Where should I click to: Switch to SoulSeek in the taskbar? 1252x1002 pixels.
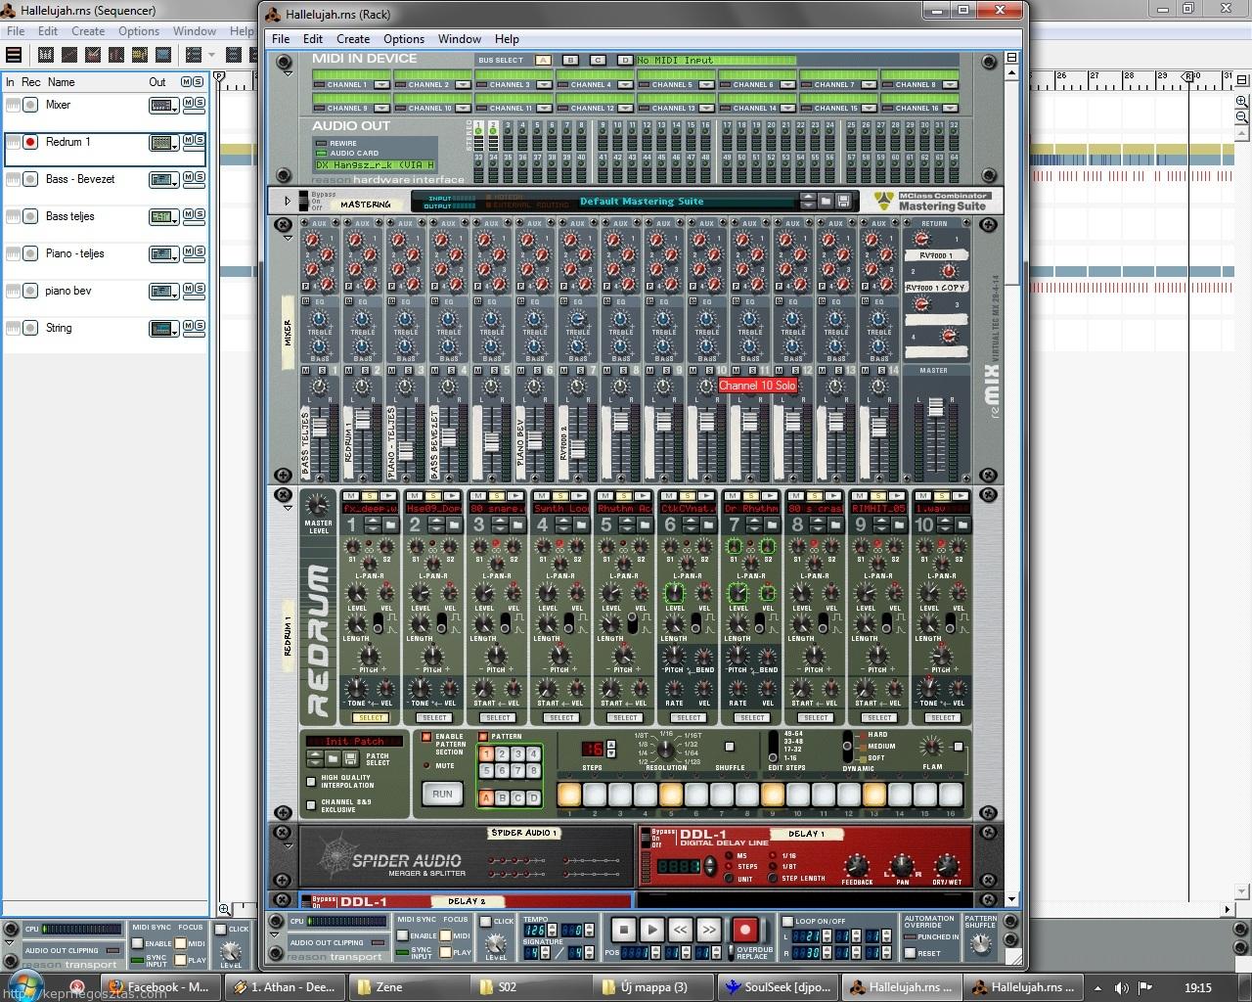779,986
